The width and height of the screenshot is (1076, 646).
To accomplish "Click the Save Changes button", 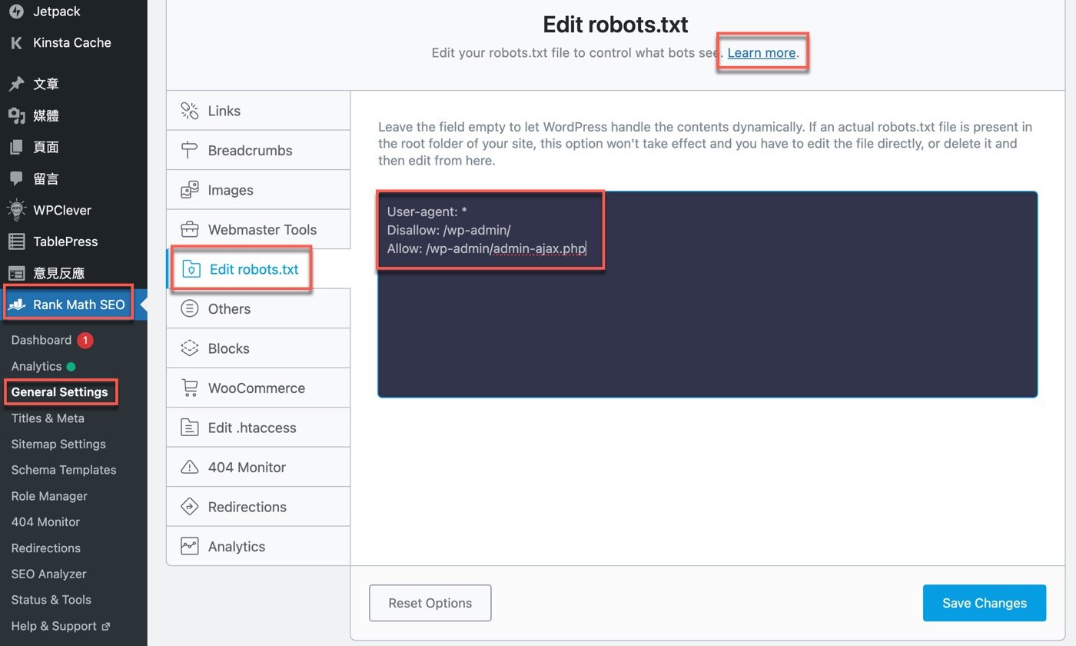I will click(x=985, y=603).
